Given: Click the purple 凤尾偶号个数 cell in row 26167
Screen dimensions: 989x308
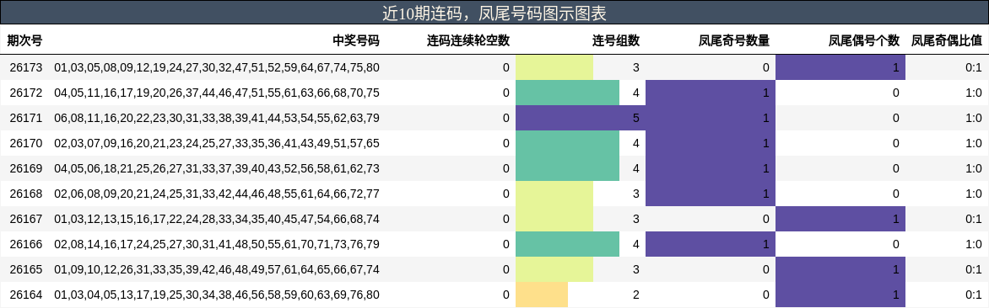Looking at the screenshot, I should coord(840,219).
